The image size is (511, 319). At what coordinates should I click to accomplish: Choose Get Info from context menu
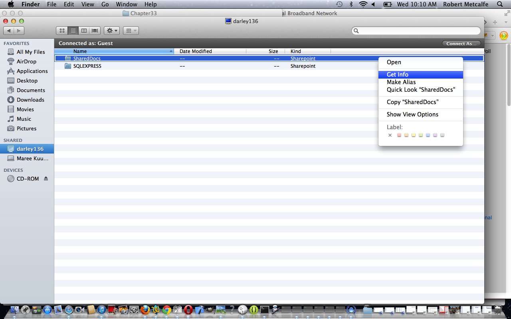(398, 75)
